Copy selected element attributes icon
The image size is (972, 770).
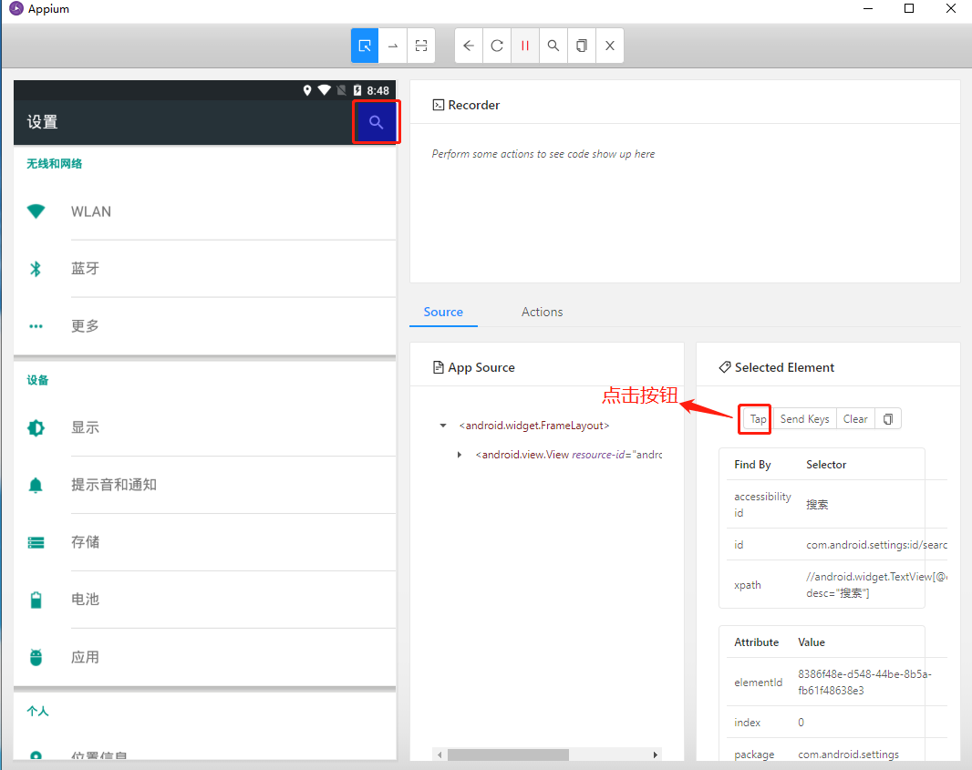tap(888, 419)
